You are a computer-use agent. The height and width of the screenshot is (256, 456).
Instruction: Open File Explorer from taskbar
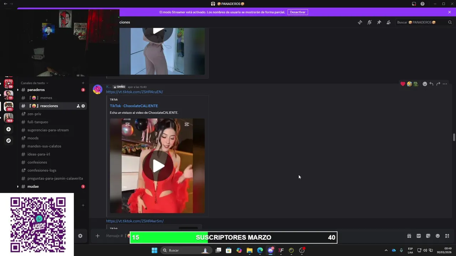point(249,250)
